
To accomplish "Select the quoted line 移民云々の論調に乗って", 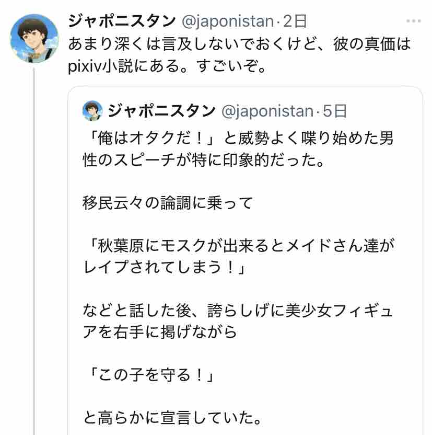I will pos(167,202).
